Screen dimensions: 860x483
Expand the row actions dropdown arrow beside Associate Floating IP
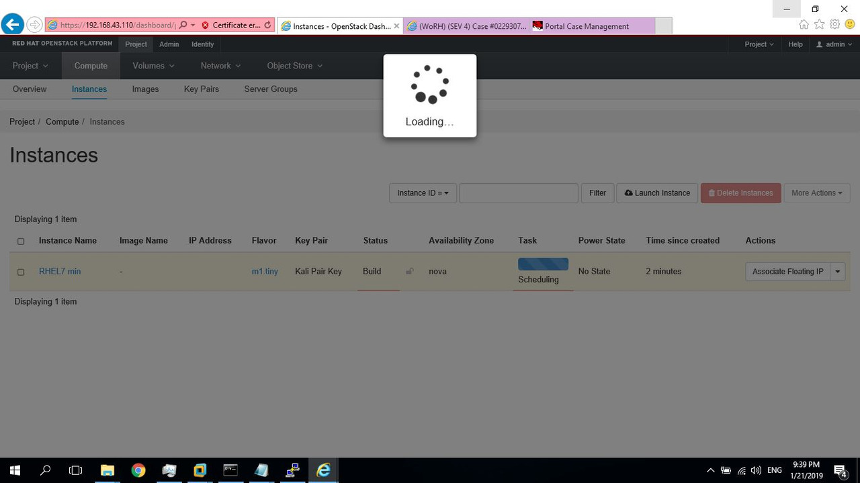tap(838, 272)
